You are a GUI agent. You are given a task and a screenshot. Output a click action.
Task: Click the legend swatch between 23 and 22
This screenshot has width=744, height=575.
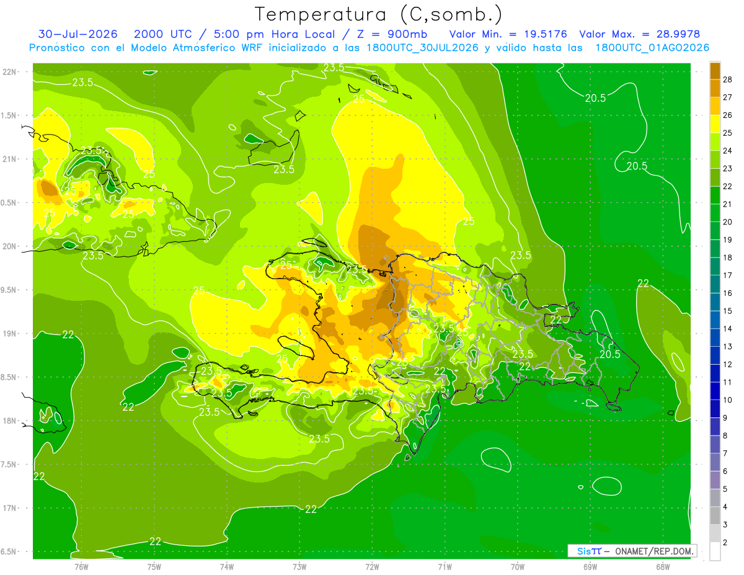pos(715,177)
